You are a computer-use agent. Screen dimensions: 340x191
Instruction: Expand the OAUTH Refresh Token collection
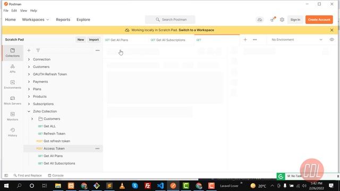click(29, 74)
